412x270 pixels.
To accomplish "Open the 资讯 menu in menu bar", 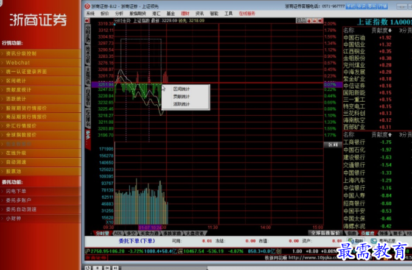I will pos(200,13).
